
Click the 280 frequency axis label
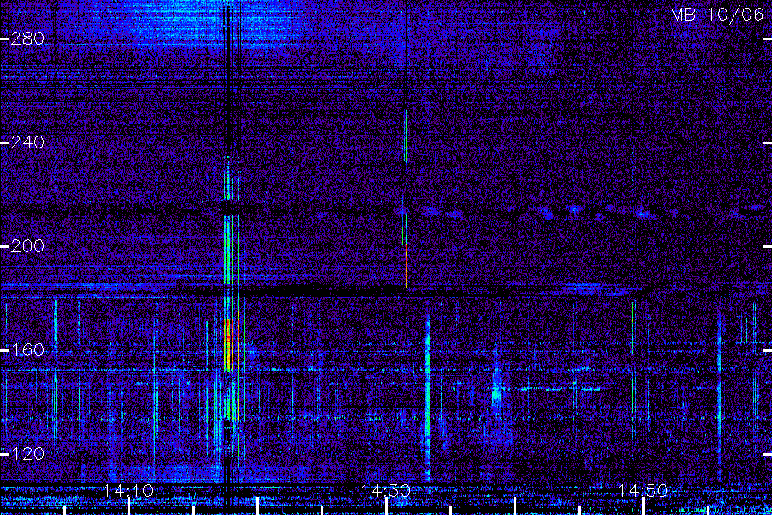27,39
